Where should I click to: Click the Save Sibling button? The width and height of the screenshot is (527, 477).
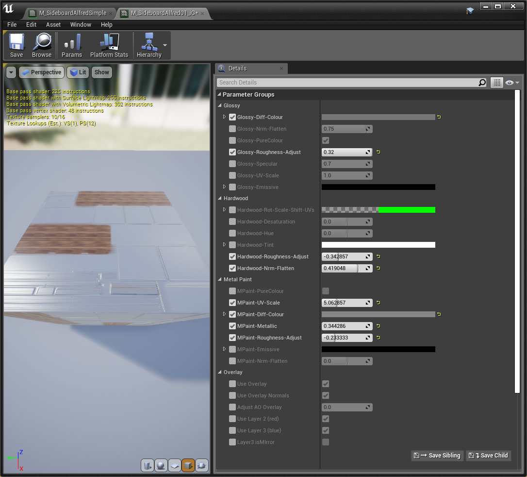tap(437, 456)
